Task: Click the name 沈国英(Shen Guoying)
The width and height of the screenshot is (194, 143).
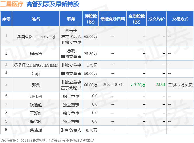Action: pos(36,36)
